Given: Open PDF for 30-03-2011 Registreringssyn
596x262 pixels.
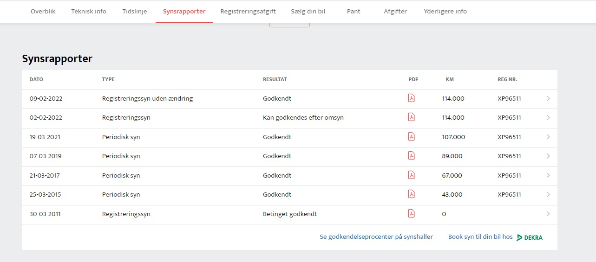Looking at the screenshot, I should [411, 213].
